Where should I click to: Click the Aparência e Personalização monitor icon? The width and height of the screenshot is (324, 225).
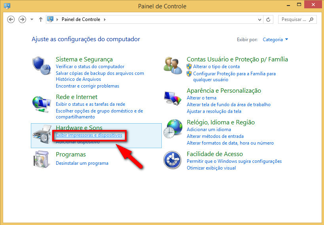pyautogui.click(x=173, y=98)
